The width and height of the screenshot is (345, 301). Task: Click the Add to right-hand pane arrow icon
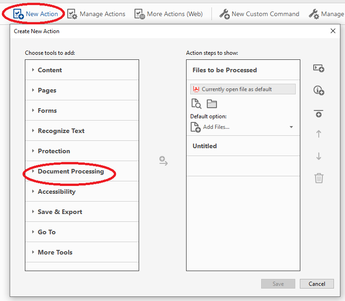(164, 161)
